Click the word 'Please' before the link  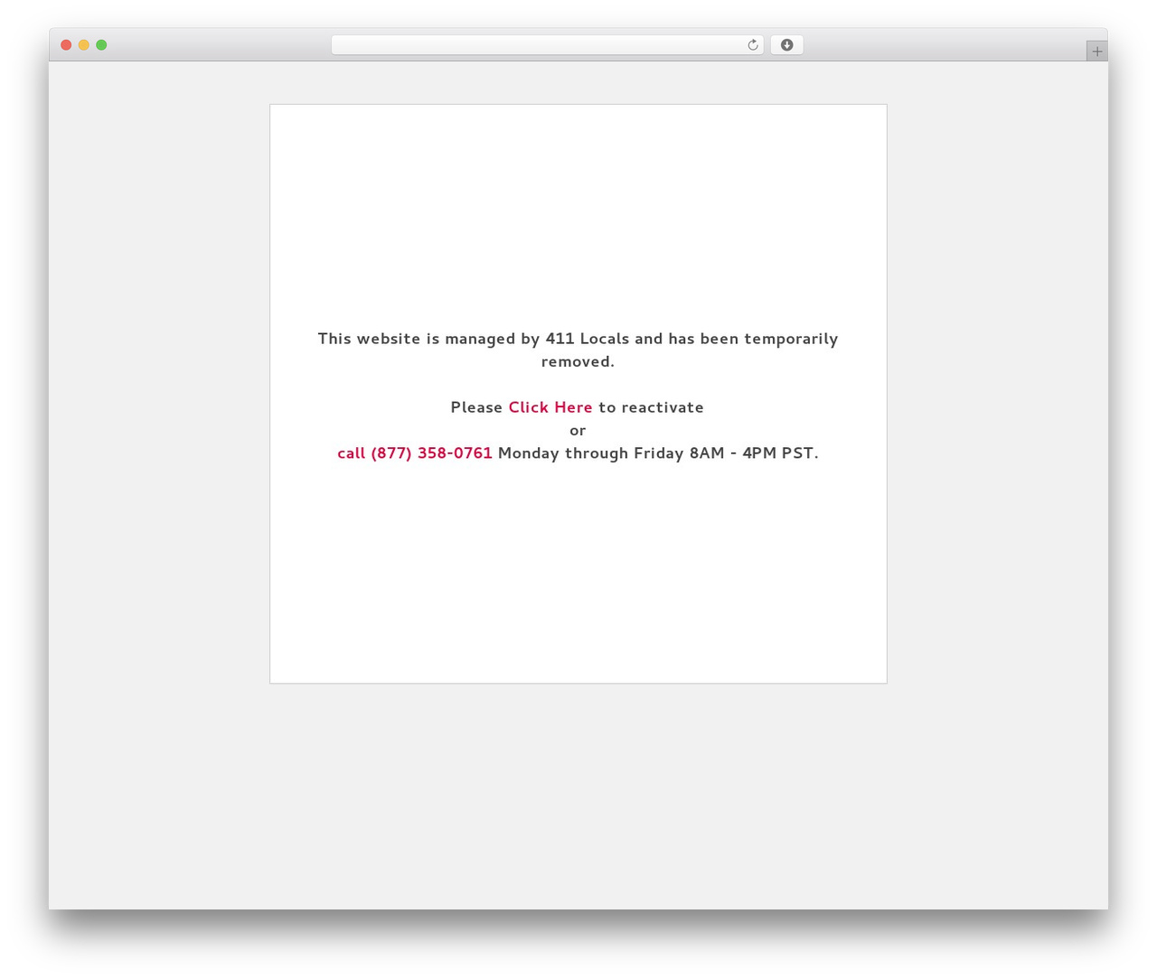pyautogui.click(x=476, y=407)
